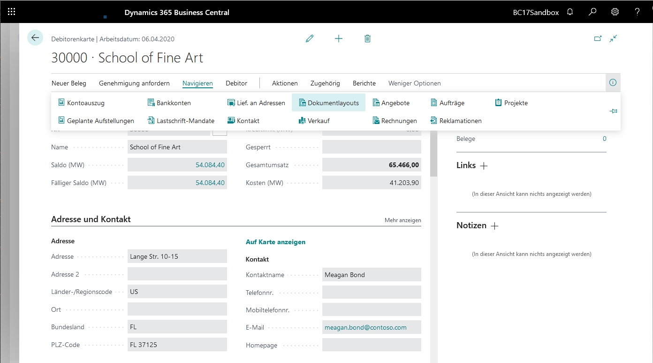Click the main page vertical scrollbar
Viewport: 653px width, 363px height.
point(433,153)
